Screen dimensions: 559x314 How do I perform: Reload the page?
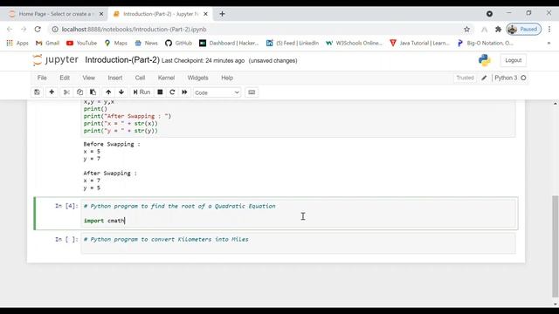38,29
